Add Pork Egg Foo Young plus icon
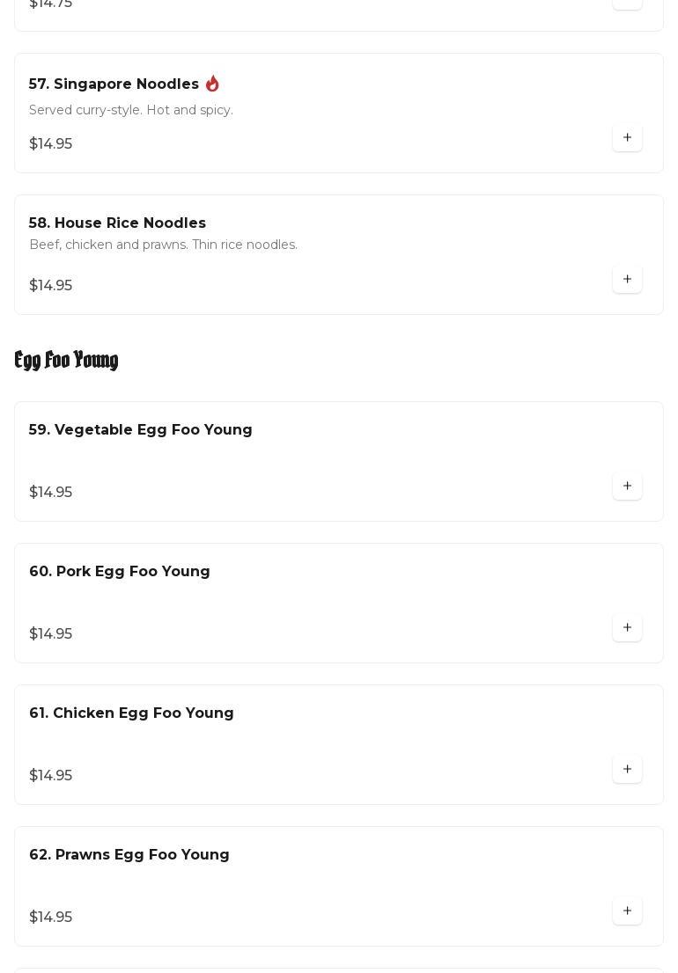Screen dimensions: 678x973 [627, 628]
